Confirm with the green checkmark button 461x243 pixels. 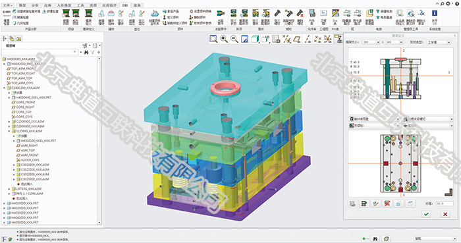pyautogui.click(x=426, y=214)
